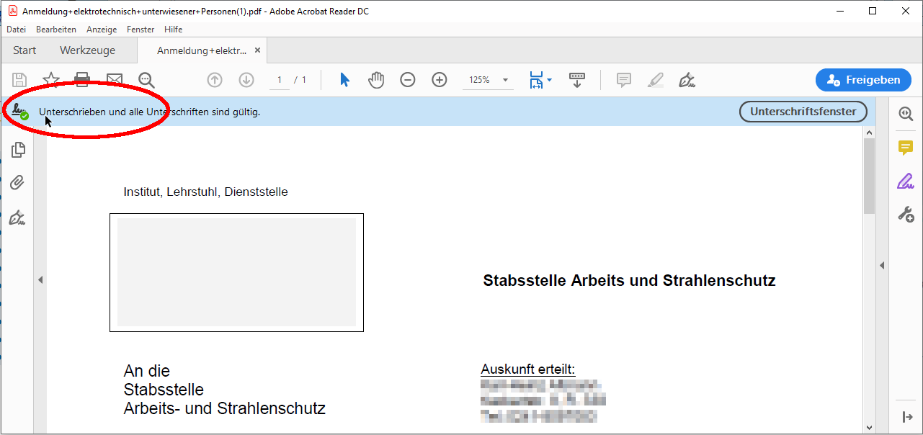Select the text selection arrow tool
Screen dimensions: 923x435
(x=344, y=79)
